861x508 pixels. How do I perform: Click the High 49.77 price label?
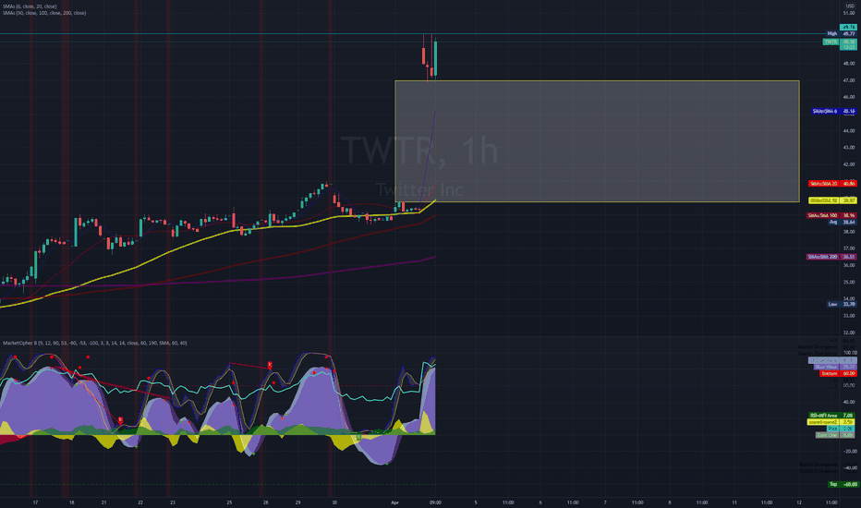[x=842, y=33]
